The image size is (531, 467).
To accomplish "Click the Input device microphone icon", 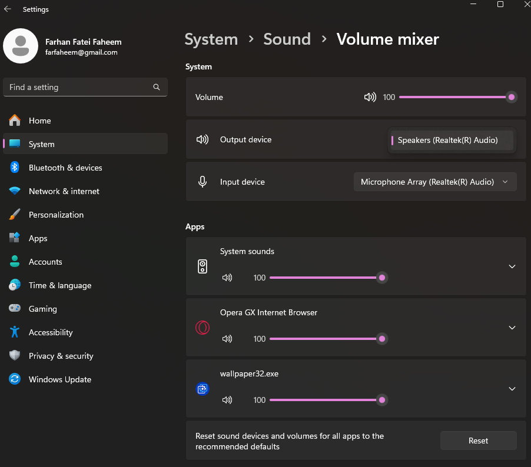I will tap(203, 181).
